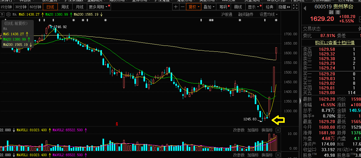
Task: Close the volume indicator panel with X
Action: [x=278, y=130]
